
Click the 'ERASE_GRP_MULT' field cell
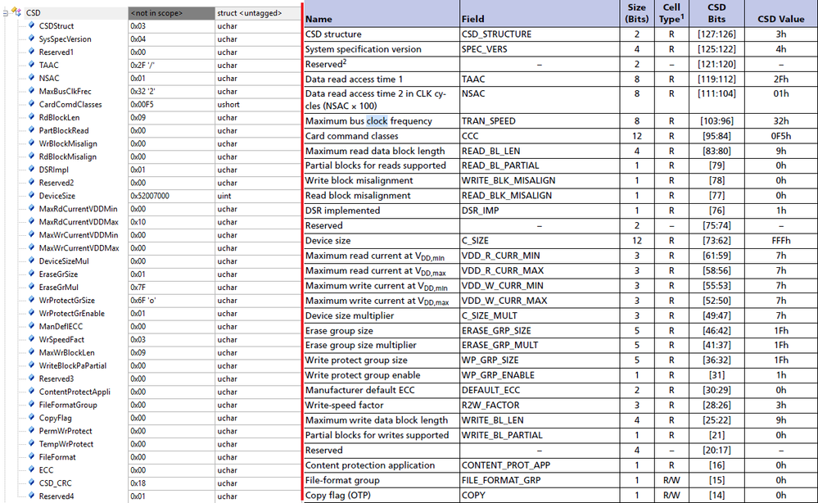(x=540, y=346)
